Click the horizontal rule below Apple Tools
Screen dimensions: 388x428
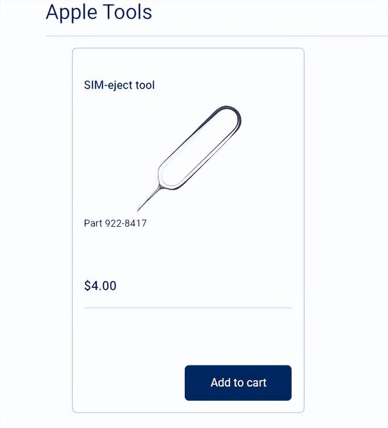point(217,36)
